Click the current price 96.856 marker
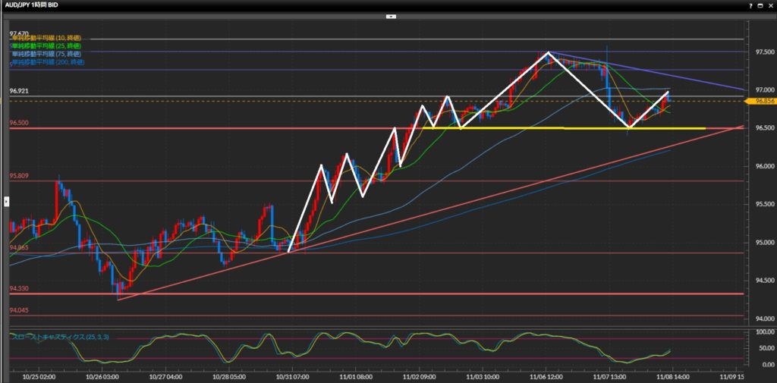 [x=761, y=100]
